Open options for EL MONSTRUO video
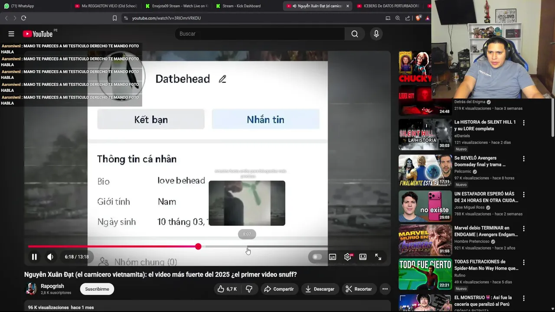This screenshot has height=312, width=555. (524, 299)
